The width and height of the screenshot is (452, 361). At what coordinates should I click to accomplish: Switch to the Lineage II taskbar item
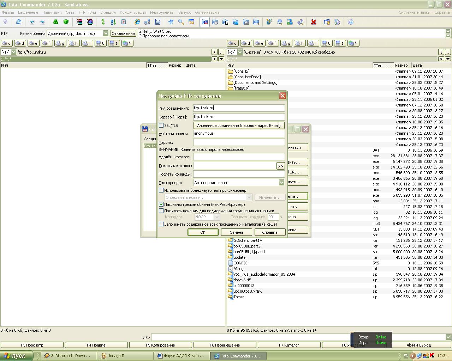[125, 356]
